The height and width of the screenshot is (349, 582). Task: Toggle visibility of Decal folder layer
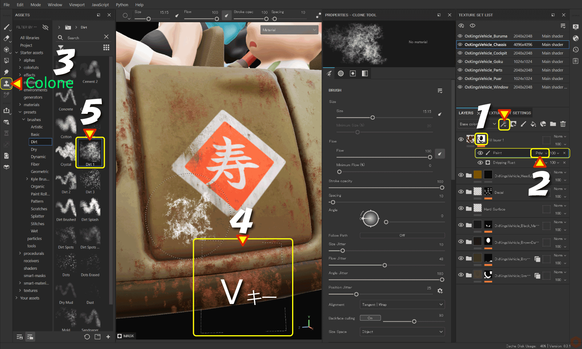coord(461,192)
